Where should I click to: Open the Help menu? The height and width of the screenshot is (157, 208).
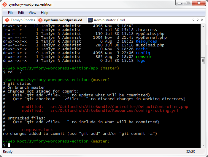[x=45, y=13]
